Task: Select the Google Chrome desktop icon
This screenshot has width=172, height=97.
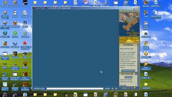Action: (x=146, y=45)
